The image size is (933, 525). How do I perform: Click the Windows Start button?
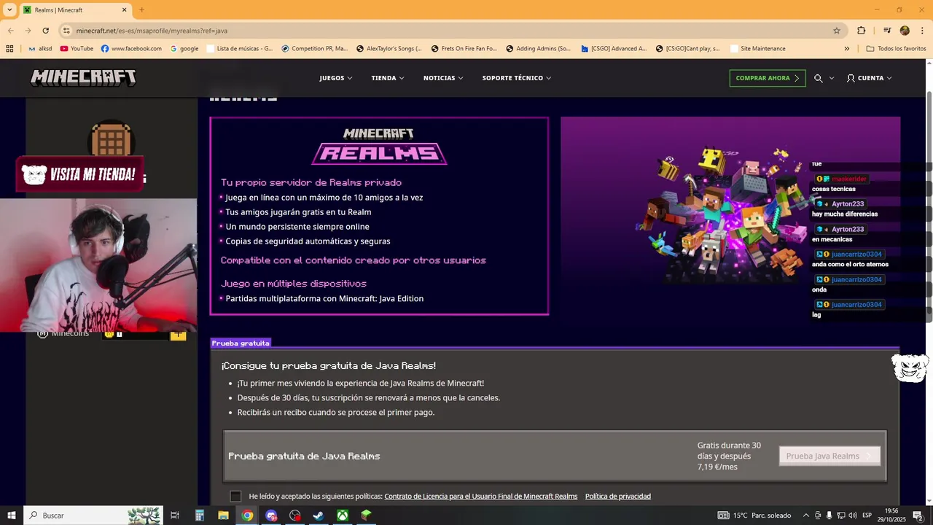11,516
